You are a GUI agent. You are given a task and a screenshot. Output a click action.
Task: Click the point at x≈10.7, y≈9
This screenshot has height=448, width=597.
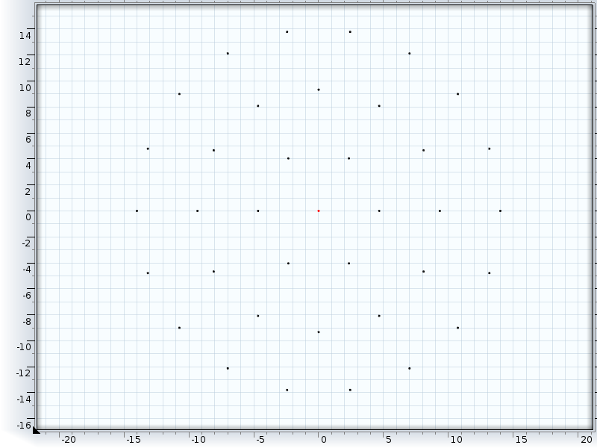pyautogui.click(x=458, y=94)
